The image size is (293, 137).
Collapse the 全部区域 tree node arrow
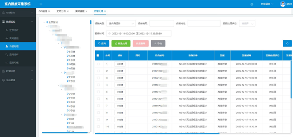pyautogui.click(x=44, y=22)
